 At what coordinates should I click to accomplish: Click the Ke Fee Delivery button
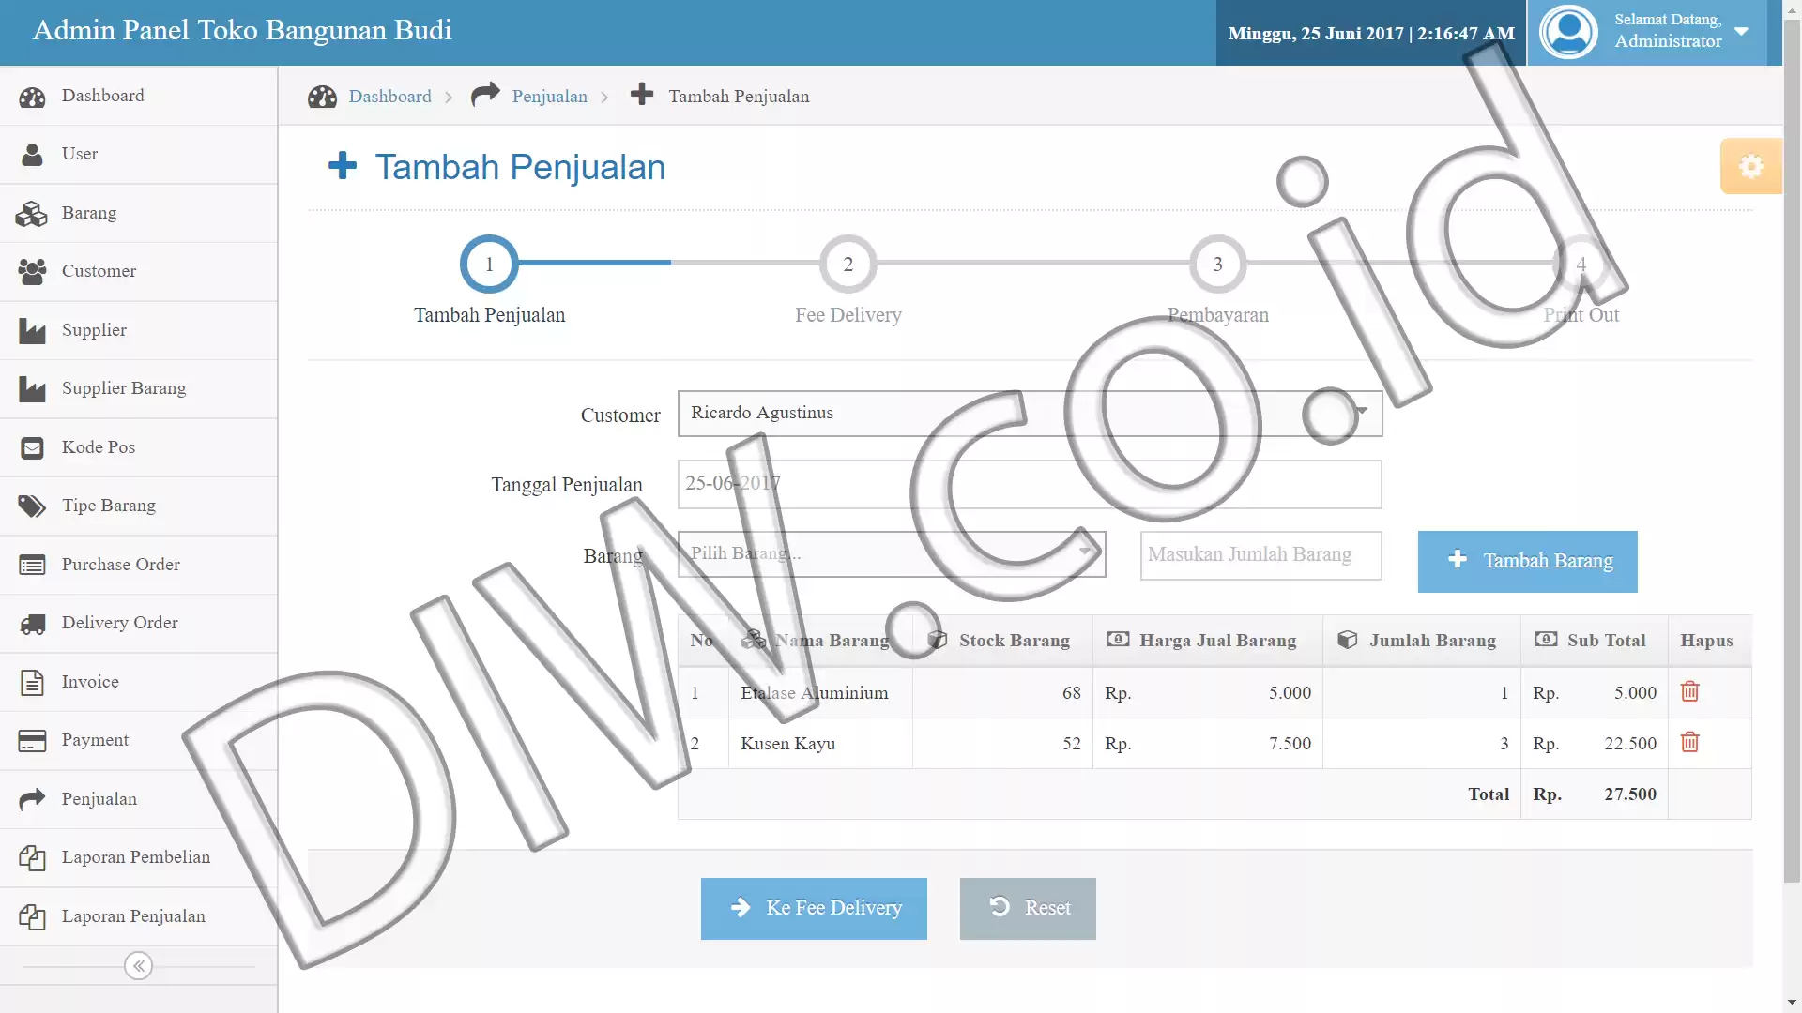(814, 908)
